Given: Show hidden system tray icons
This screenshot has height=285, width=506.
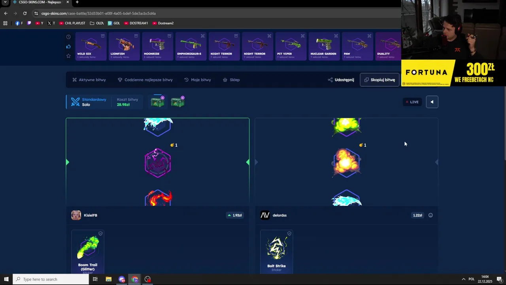Looking at the screenshot, I should (463, 279).
